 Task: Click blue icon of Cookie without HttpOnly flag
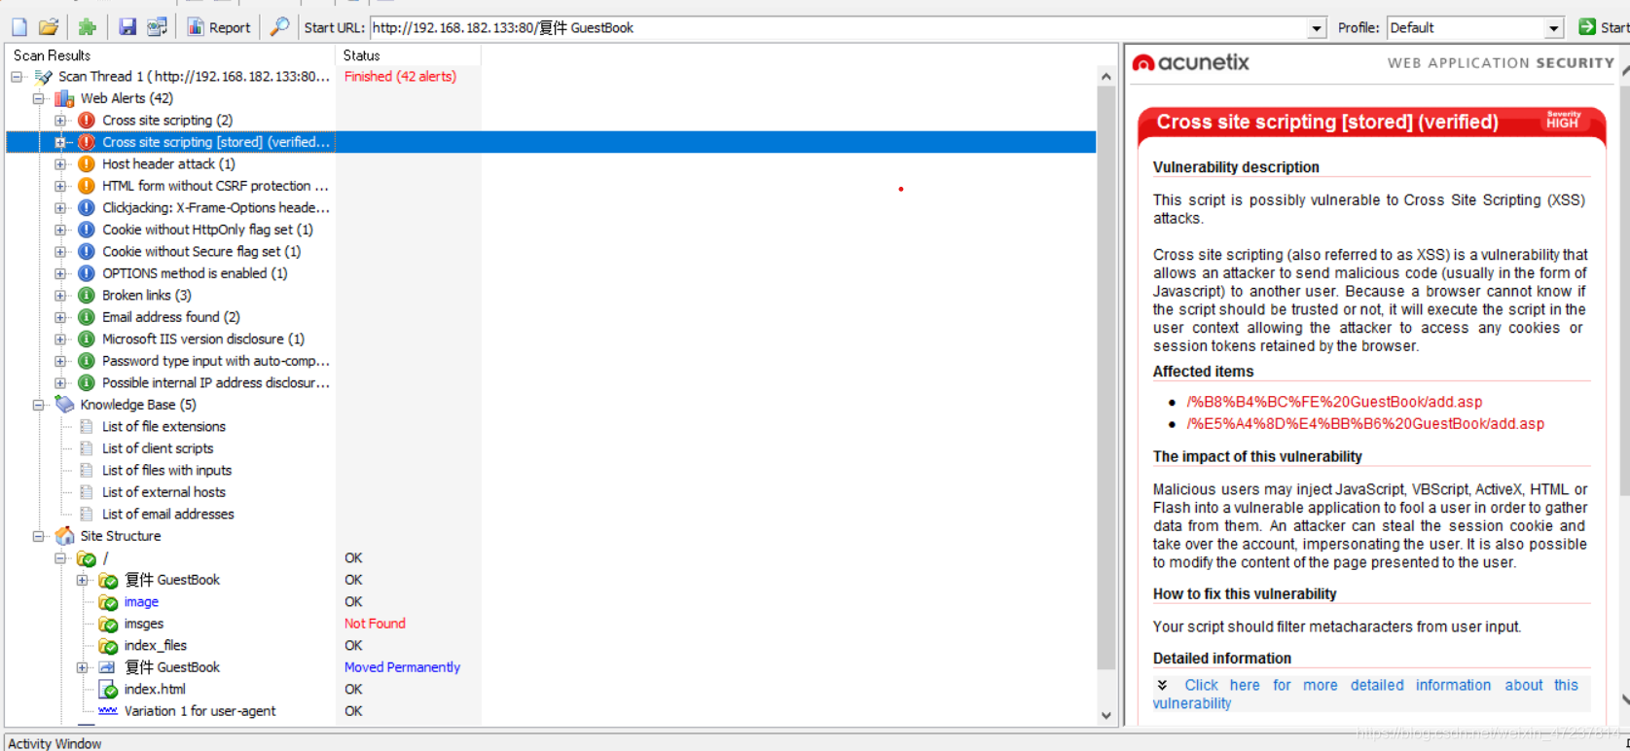[87, 230]
